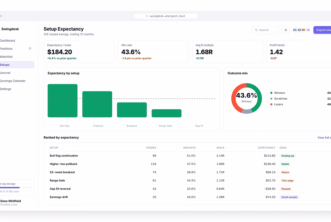Select the Setups sidebar item
Screen dimensions: 331x222
pyautogui.click(x=17, y=64)
